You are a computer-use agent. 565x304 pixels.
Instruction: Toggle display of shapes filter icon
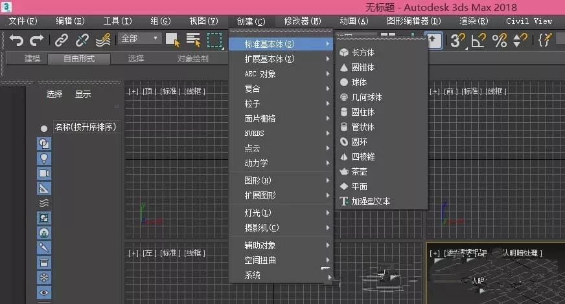click(x=44, y=144)
